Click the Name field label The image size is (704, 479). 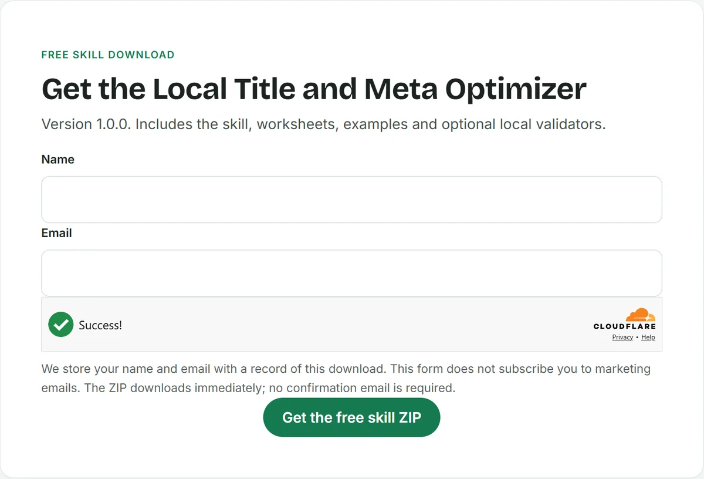coord(57,160)
